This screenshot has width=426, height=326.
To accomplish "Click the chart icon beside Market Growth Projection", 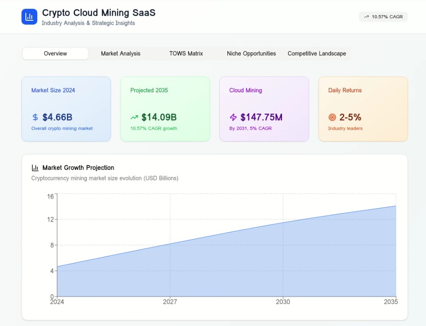I will point(35,168).
